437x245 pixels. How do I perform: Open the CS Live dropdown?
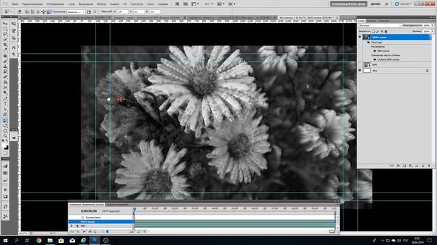pyautogui.click(x=403, y=4)
